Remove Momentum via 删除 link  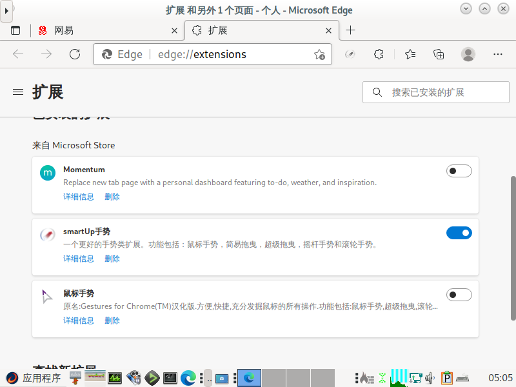click(x=112, y=197)
